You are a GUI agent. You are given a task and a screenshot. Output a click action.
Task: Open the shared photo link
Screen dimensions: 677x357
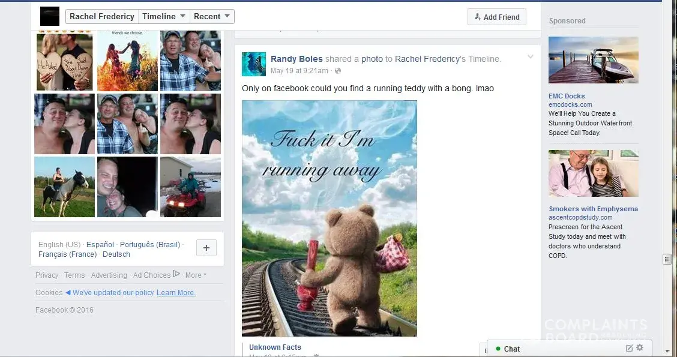pyautogui.click(x=372, y=59)
